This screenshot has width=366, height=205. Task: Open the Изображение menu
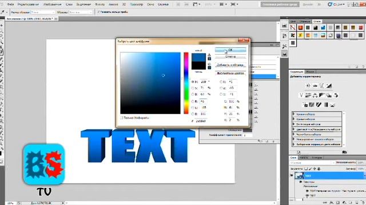click(53, 5)
